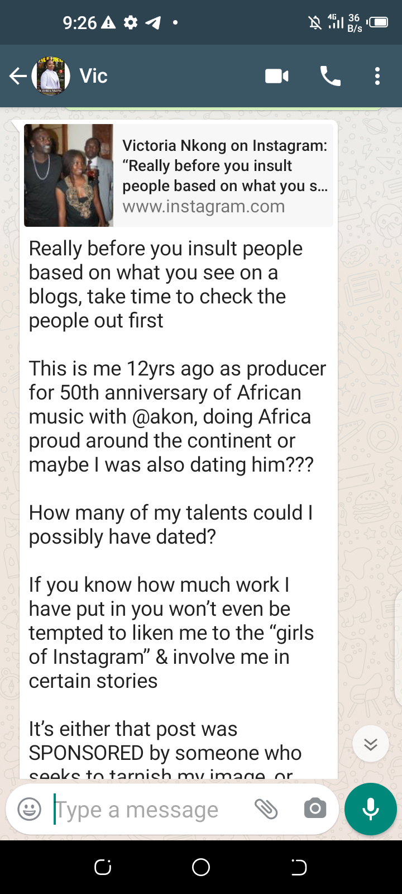Tap the paperclip attach icon
The width and height of the screenshot is (402, 894).
pyautogui.click(x=266, y=809)
